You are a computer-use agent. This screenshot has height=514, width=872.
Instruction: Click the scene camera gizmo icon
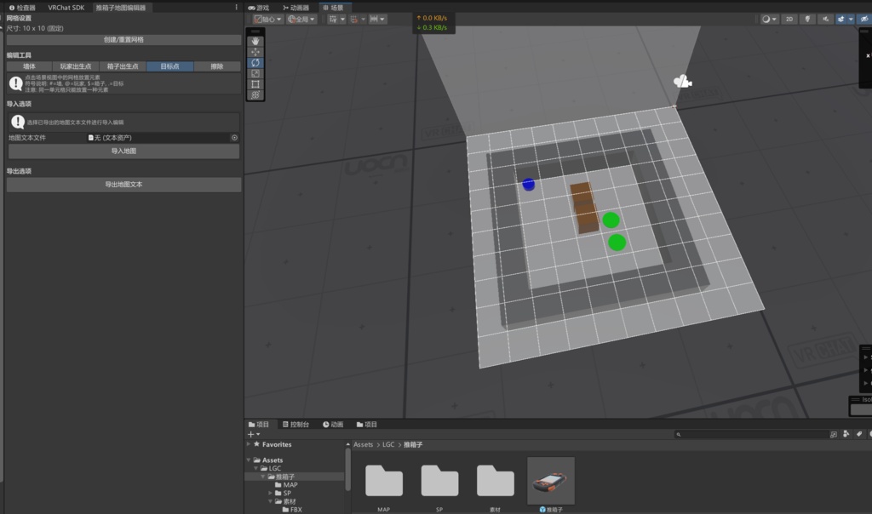point(682,82)
